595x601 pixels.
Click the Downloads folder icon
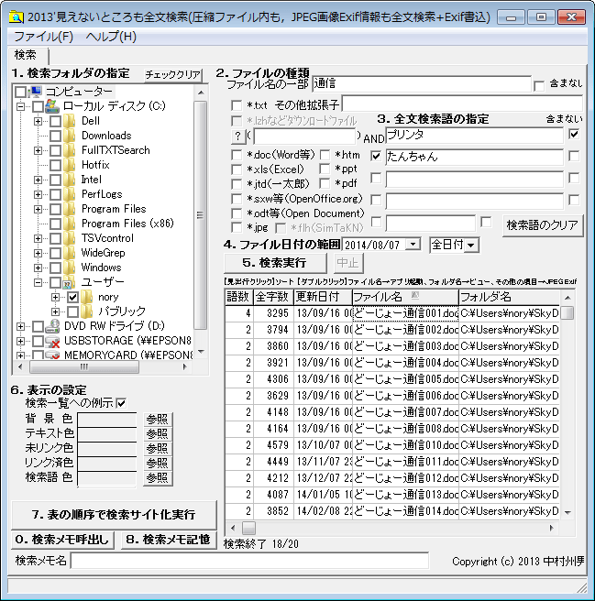coord(72,136)
